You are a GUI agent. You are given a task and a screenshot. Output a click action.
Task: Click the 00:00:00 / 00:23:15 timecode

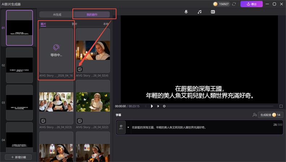(127, 106)
